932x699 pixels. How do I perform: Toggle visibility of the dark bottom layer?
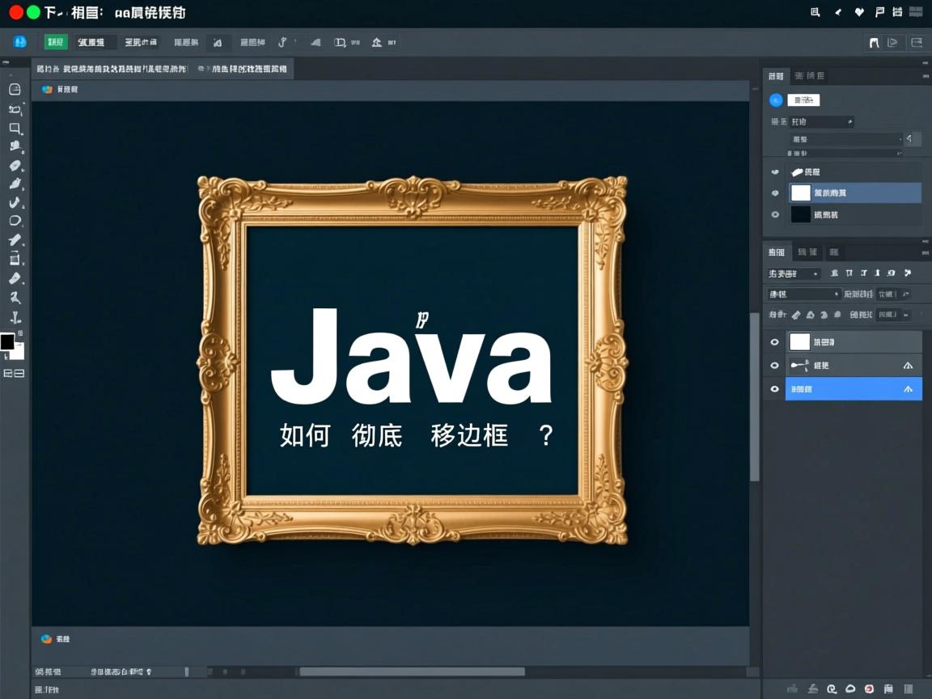coord(774,214)
